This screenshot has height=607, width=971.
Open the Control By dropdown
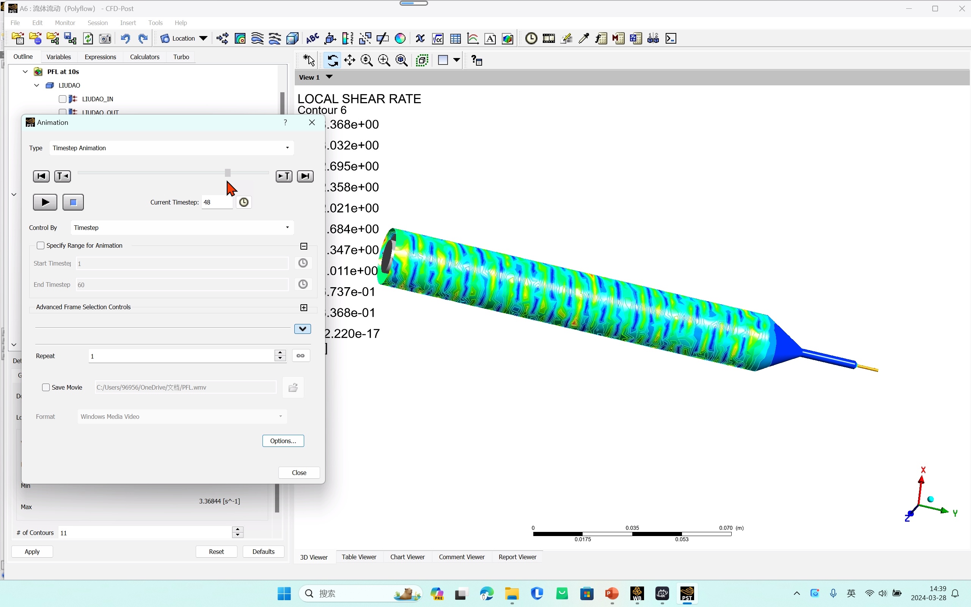[x=182, y=228]
